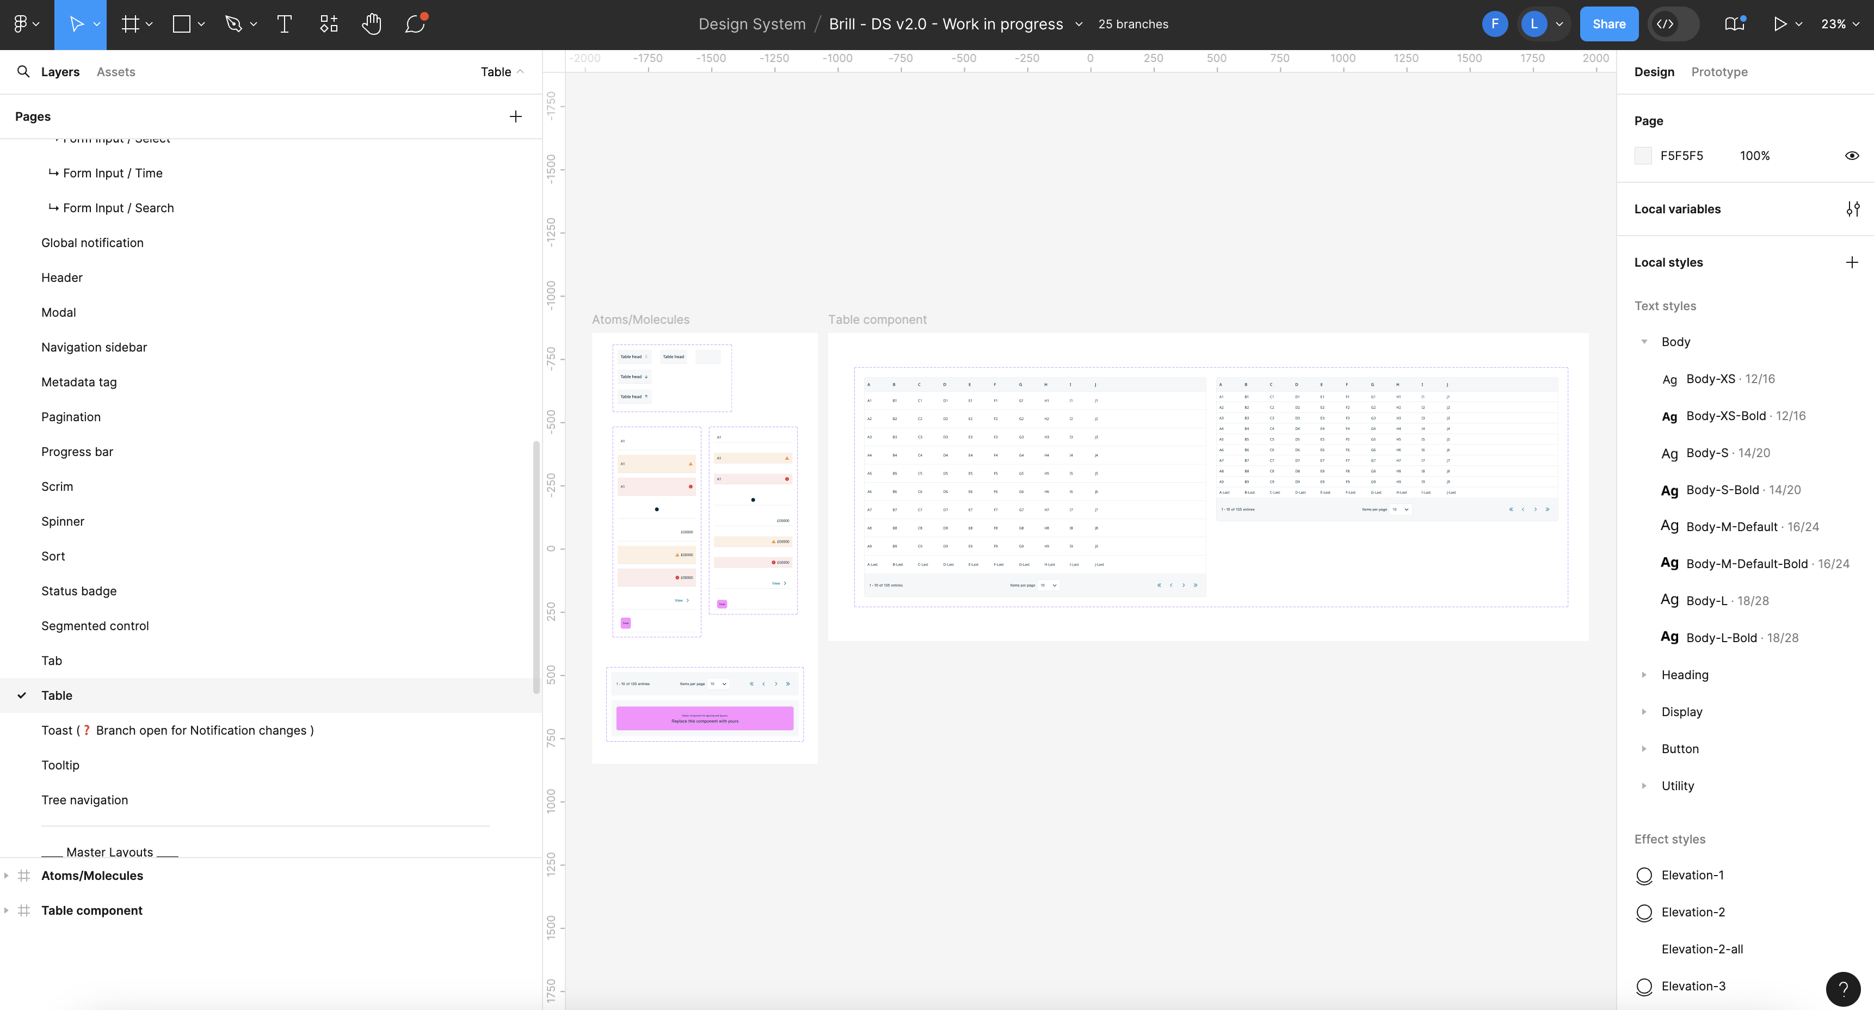Click the F5F5F5 page color swatch
Screen dimensions: 1874x1010
1644,155
